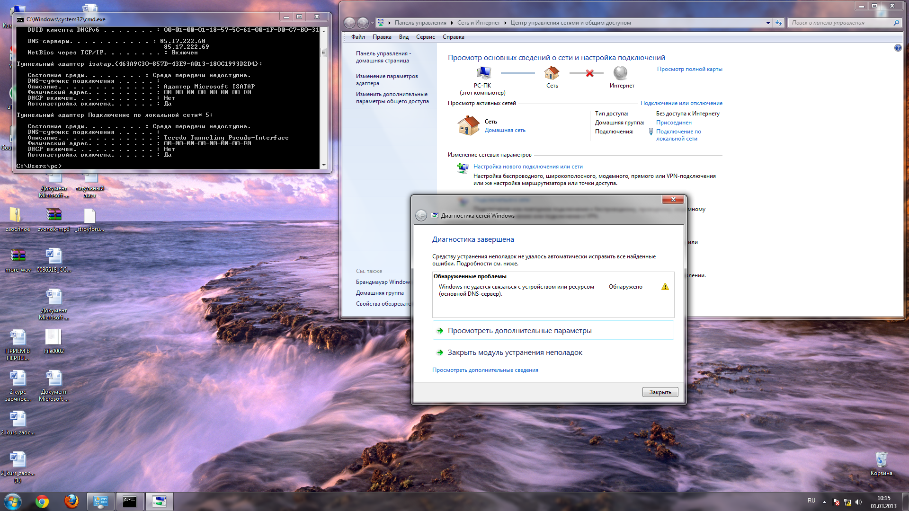
Task: Click the Сеть house icon in network map
Action: (552, 73)
